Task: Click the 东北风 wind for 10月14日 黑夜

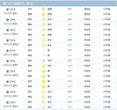Action: point(87,56)
